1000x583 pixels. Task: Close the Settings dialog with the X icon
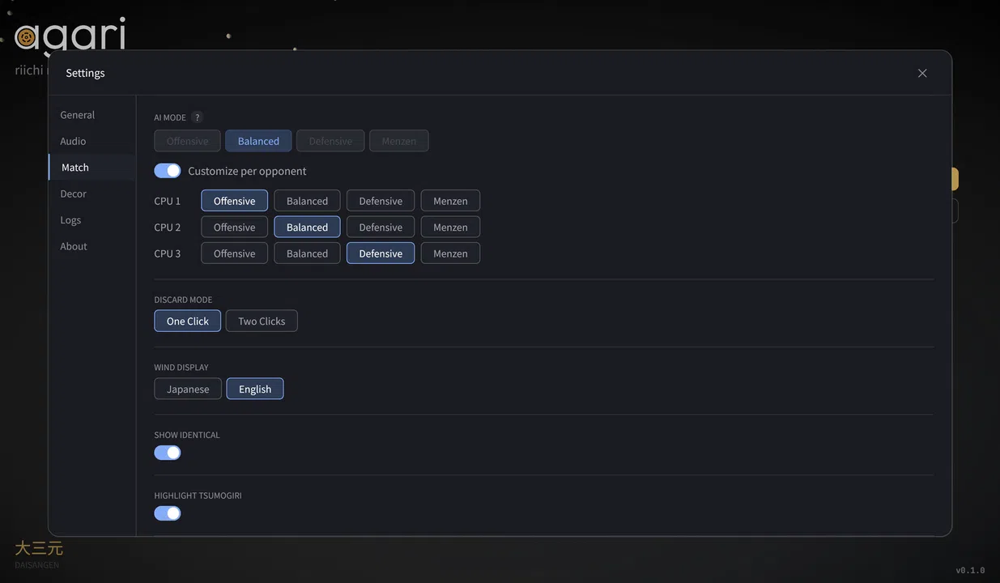[x=922, y=73]
